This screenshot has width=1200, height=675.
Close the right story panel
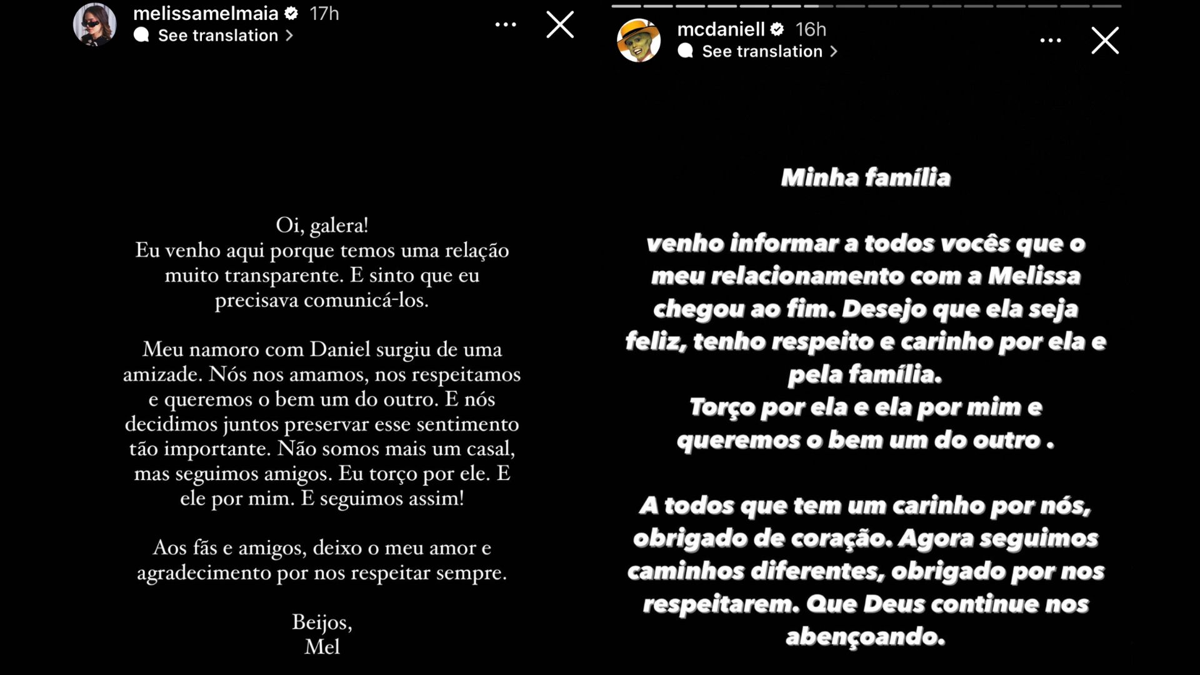[1104, 41]
